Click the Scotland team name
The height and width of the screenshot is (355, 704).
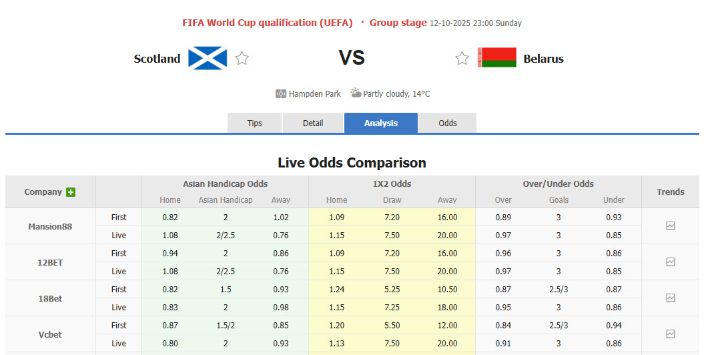pos(157,59)
